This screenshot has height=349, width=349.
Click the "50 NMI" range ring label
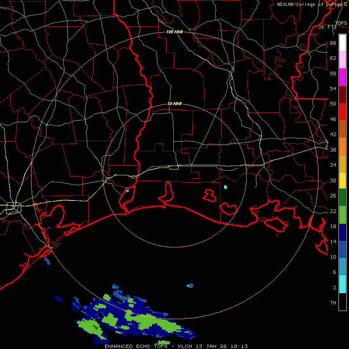174,104
